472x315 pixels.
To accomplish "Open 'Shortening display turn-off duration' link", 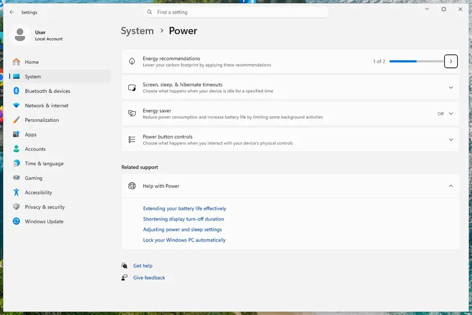I will click(x=184, y=219).
